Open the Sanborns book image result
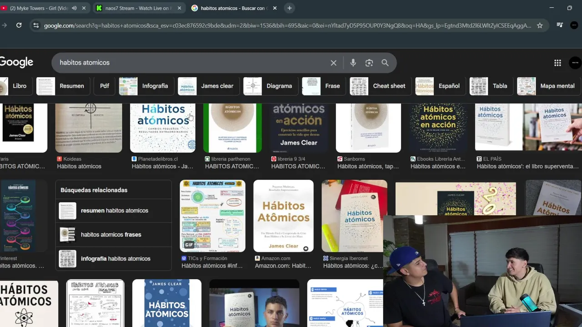The width and height of the screenshot is (582, 327). coord(368,128)
